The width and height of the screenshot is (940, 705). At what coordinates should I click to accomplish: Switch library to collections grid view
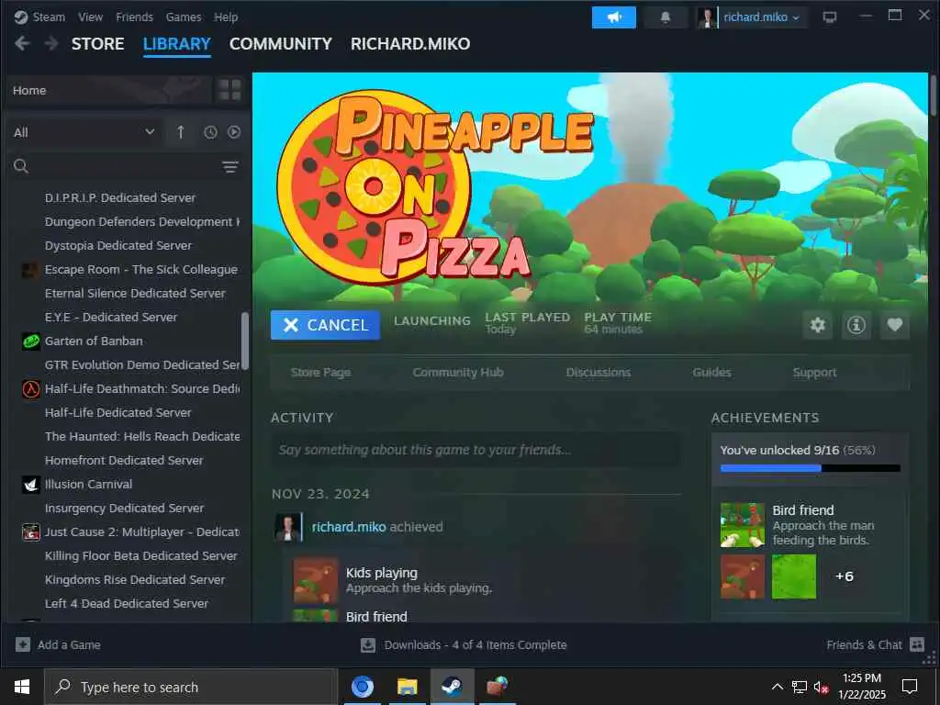tap(229, 90)
